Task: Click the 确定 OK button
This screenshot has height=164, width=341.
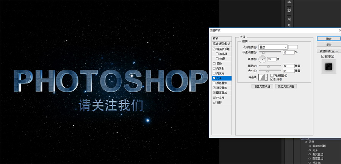Action: click(328, 39)
